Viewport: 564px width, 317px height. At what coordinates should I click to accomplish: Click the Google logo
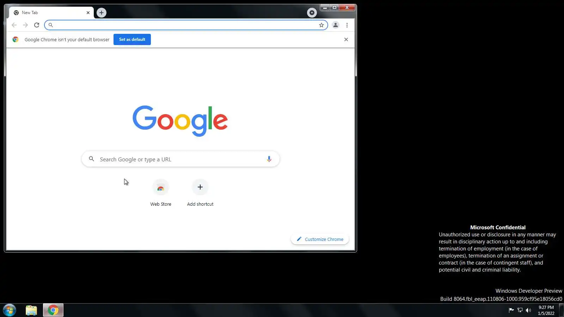[x=180, y=121]
